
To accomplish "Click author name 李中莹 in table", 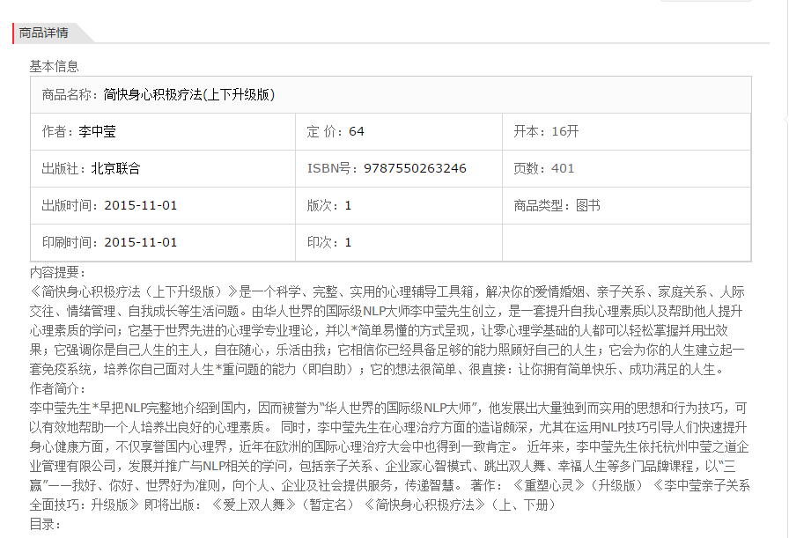I will (96, 131).
